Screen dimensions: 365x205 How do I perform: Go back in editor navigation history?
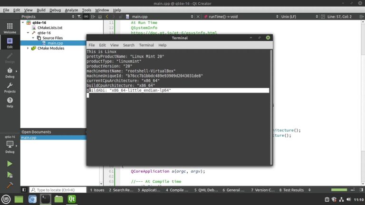point(107,17)
